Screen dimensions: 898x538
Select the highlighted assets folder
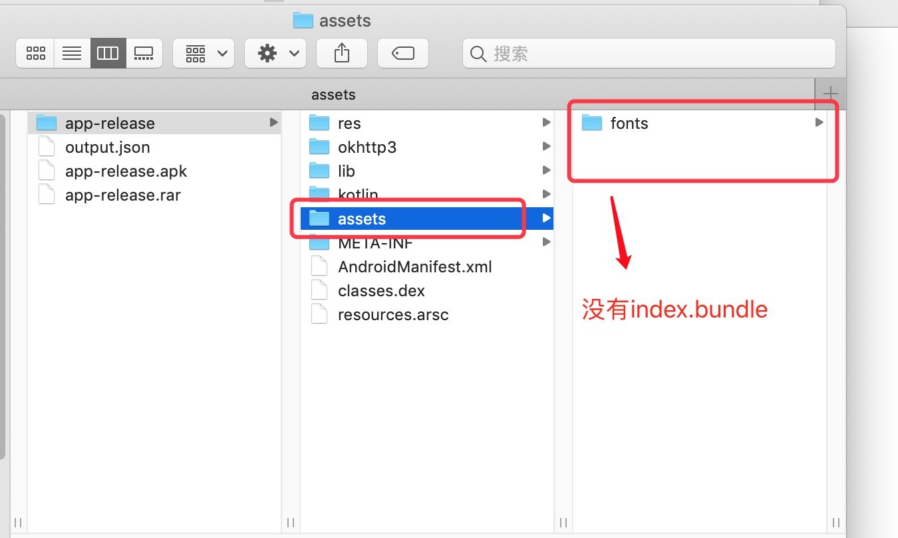pos(427,219)
